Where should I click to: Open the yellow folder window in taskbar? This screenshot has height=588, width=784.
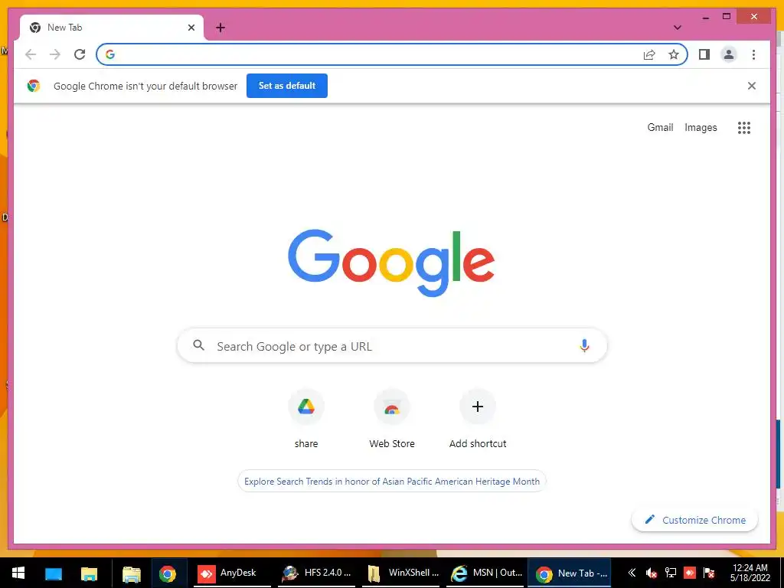132,573
